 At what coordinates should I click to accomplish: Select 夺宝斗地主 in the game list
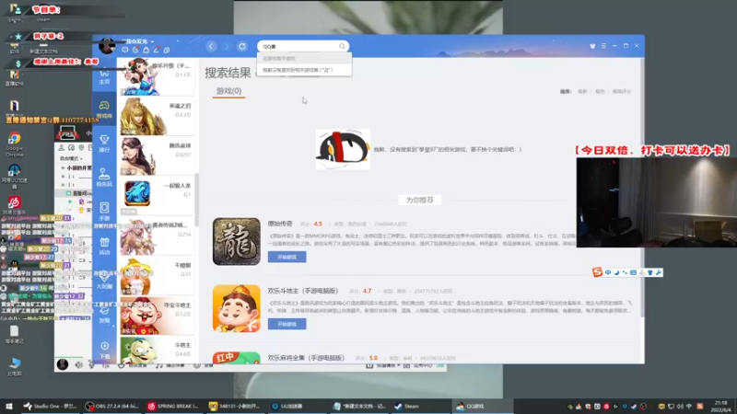coord(157,316)
